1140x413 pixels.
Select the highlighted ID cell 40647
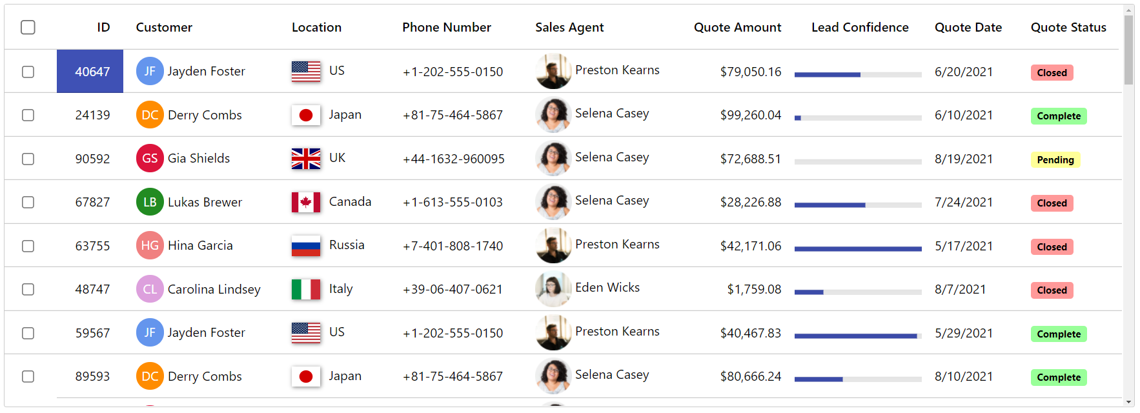pos(90,71)
